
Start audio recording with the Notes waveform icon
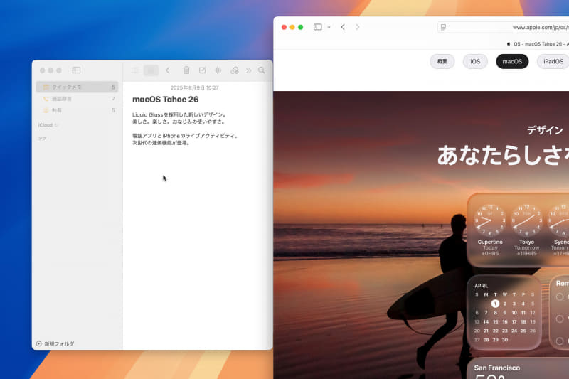pyautogui.click(x=218, y=70)
